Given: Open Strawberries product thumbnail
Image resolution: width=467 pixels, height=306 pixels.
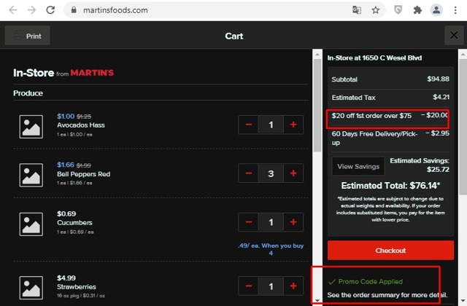Looking at the screenshot, I should click(x=31, y=288).
